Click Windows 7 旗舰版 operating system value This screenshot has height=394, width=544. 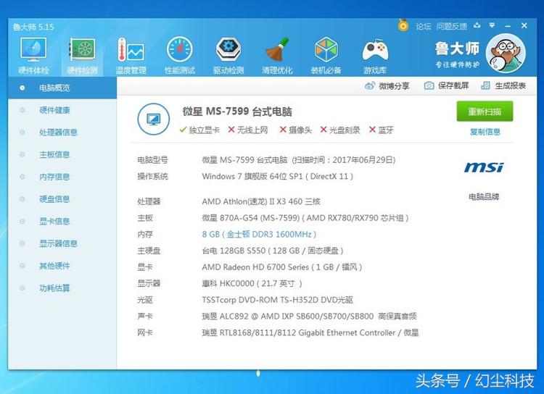278,177
